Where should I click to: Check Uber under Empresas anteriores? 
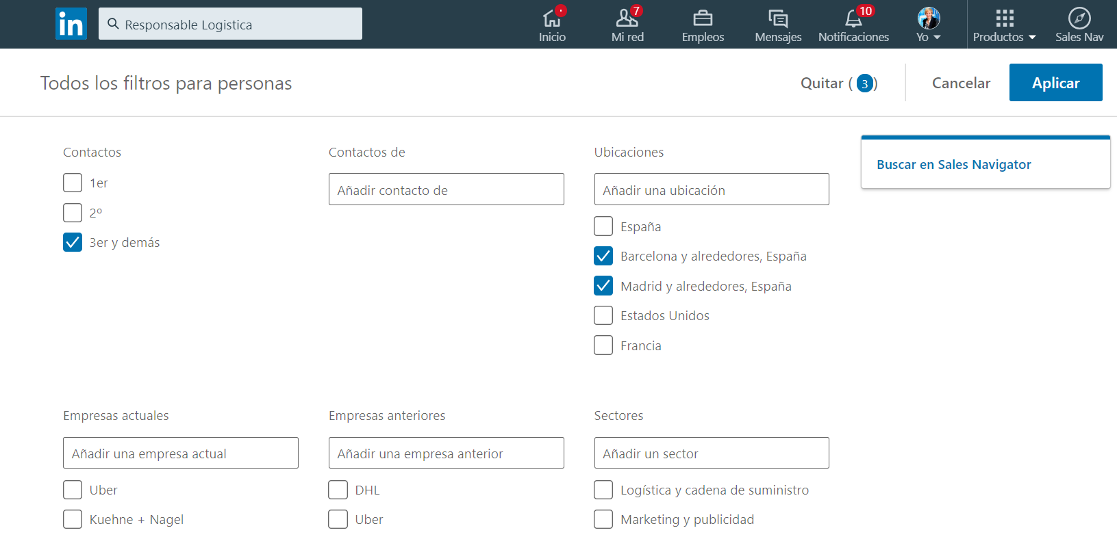click(x=338, y=519)
